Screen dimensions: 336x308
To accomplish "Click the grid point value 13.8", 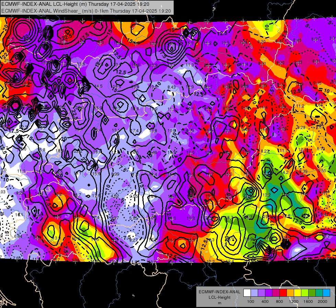I will click(x=153, y=130).
